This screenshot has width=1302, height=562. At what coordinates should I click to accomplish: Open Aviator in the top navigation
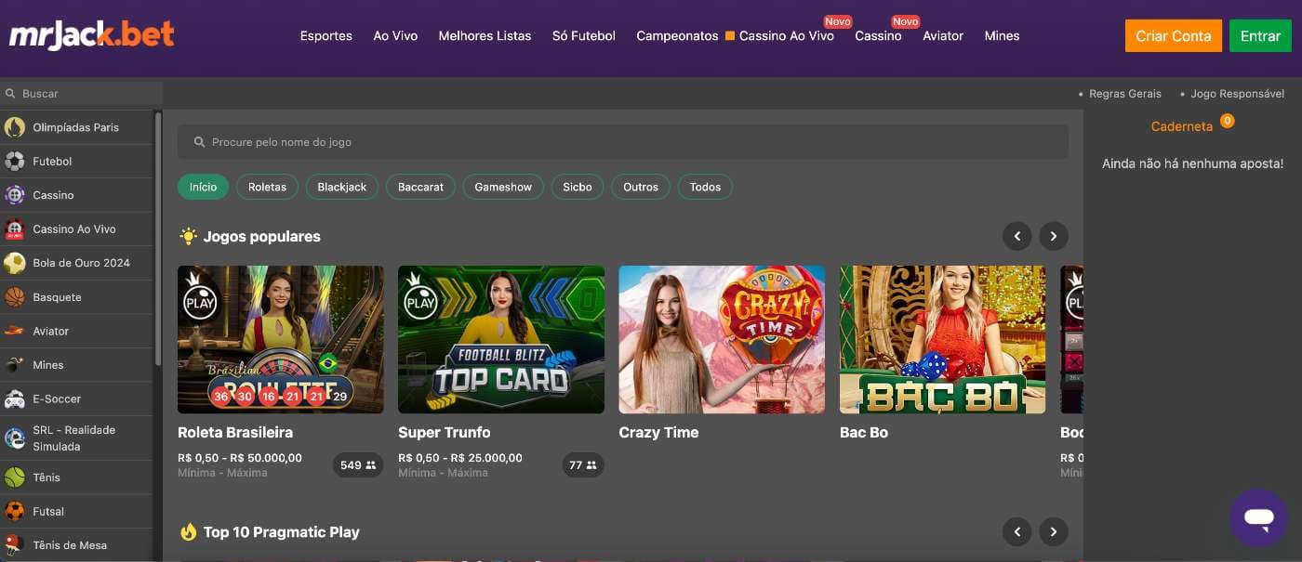pyautogui.click(x=943, y=36)
